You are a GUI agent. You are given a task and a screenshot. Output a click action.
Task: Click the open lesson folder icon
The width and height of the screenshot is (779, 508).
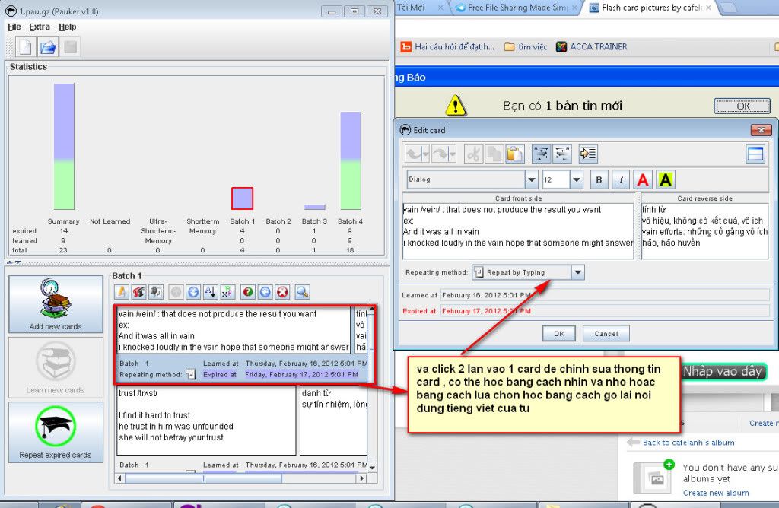[48, 46]
